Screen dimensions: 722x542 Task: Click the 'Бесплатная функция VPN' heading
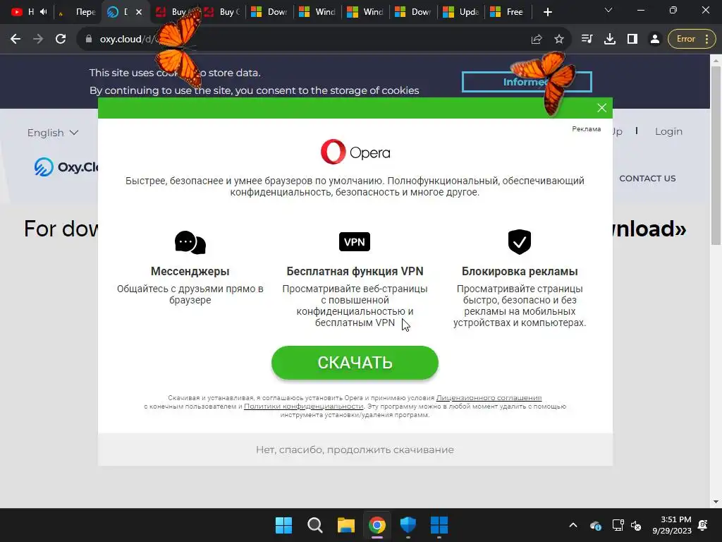[x=355, y=272]
